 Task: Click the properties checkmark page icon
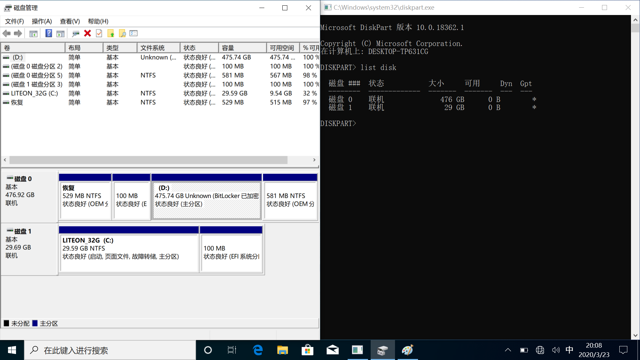(99, 33)
